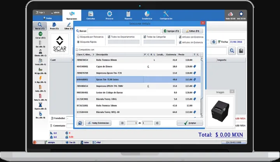
Task: Go to previous page arrow in dialog
Action: [122, 123]
